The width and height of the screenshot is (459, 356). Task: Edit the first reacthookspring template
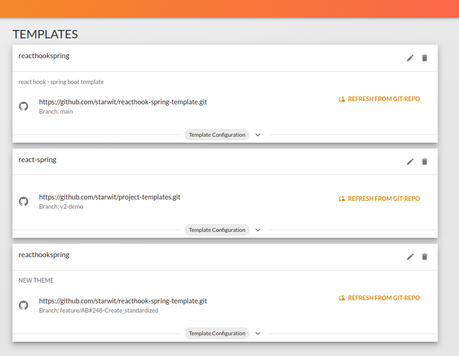pos(410,58)
